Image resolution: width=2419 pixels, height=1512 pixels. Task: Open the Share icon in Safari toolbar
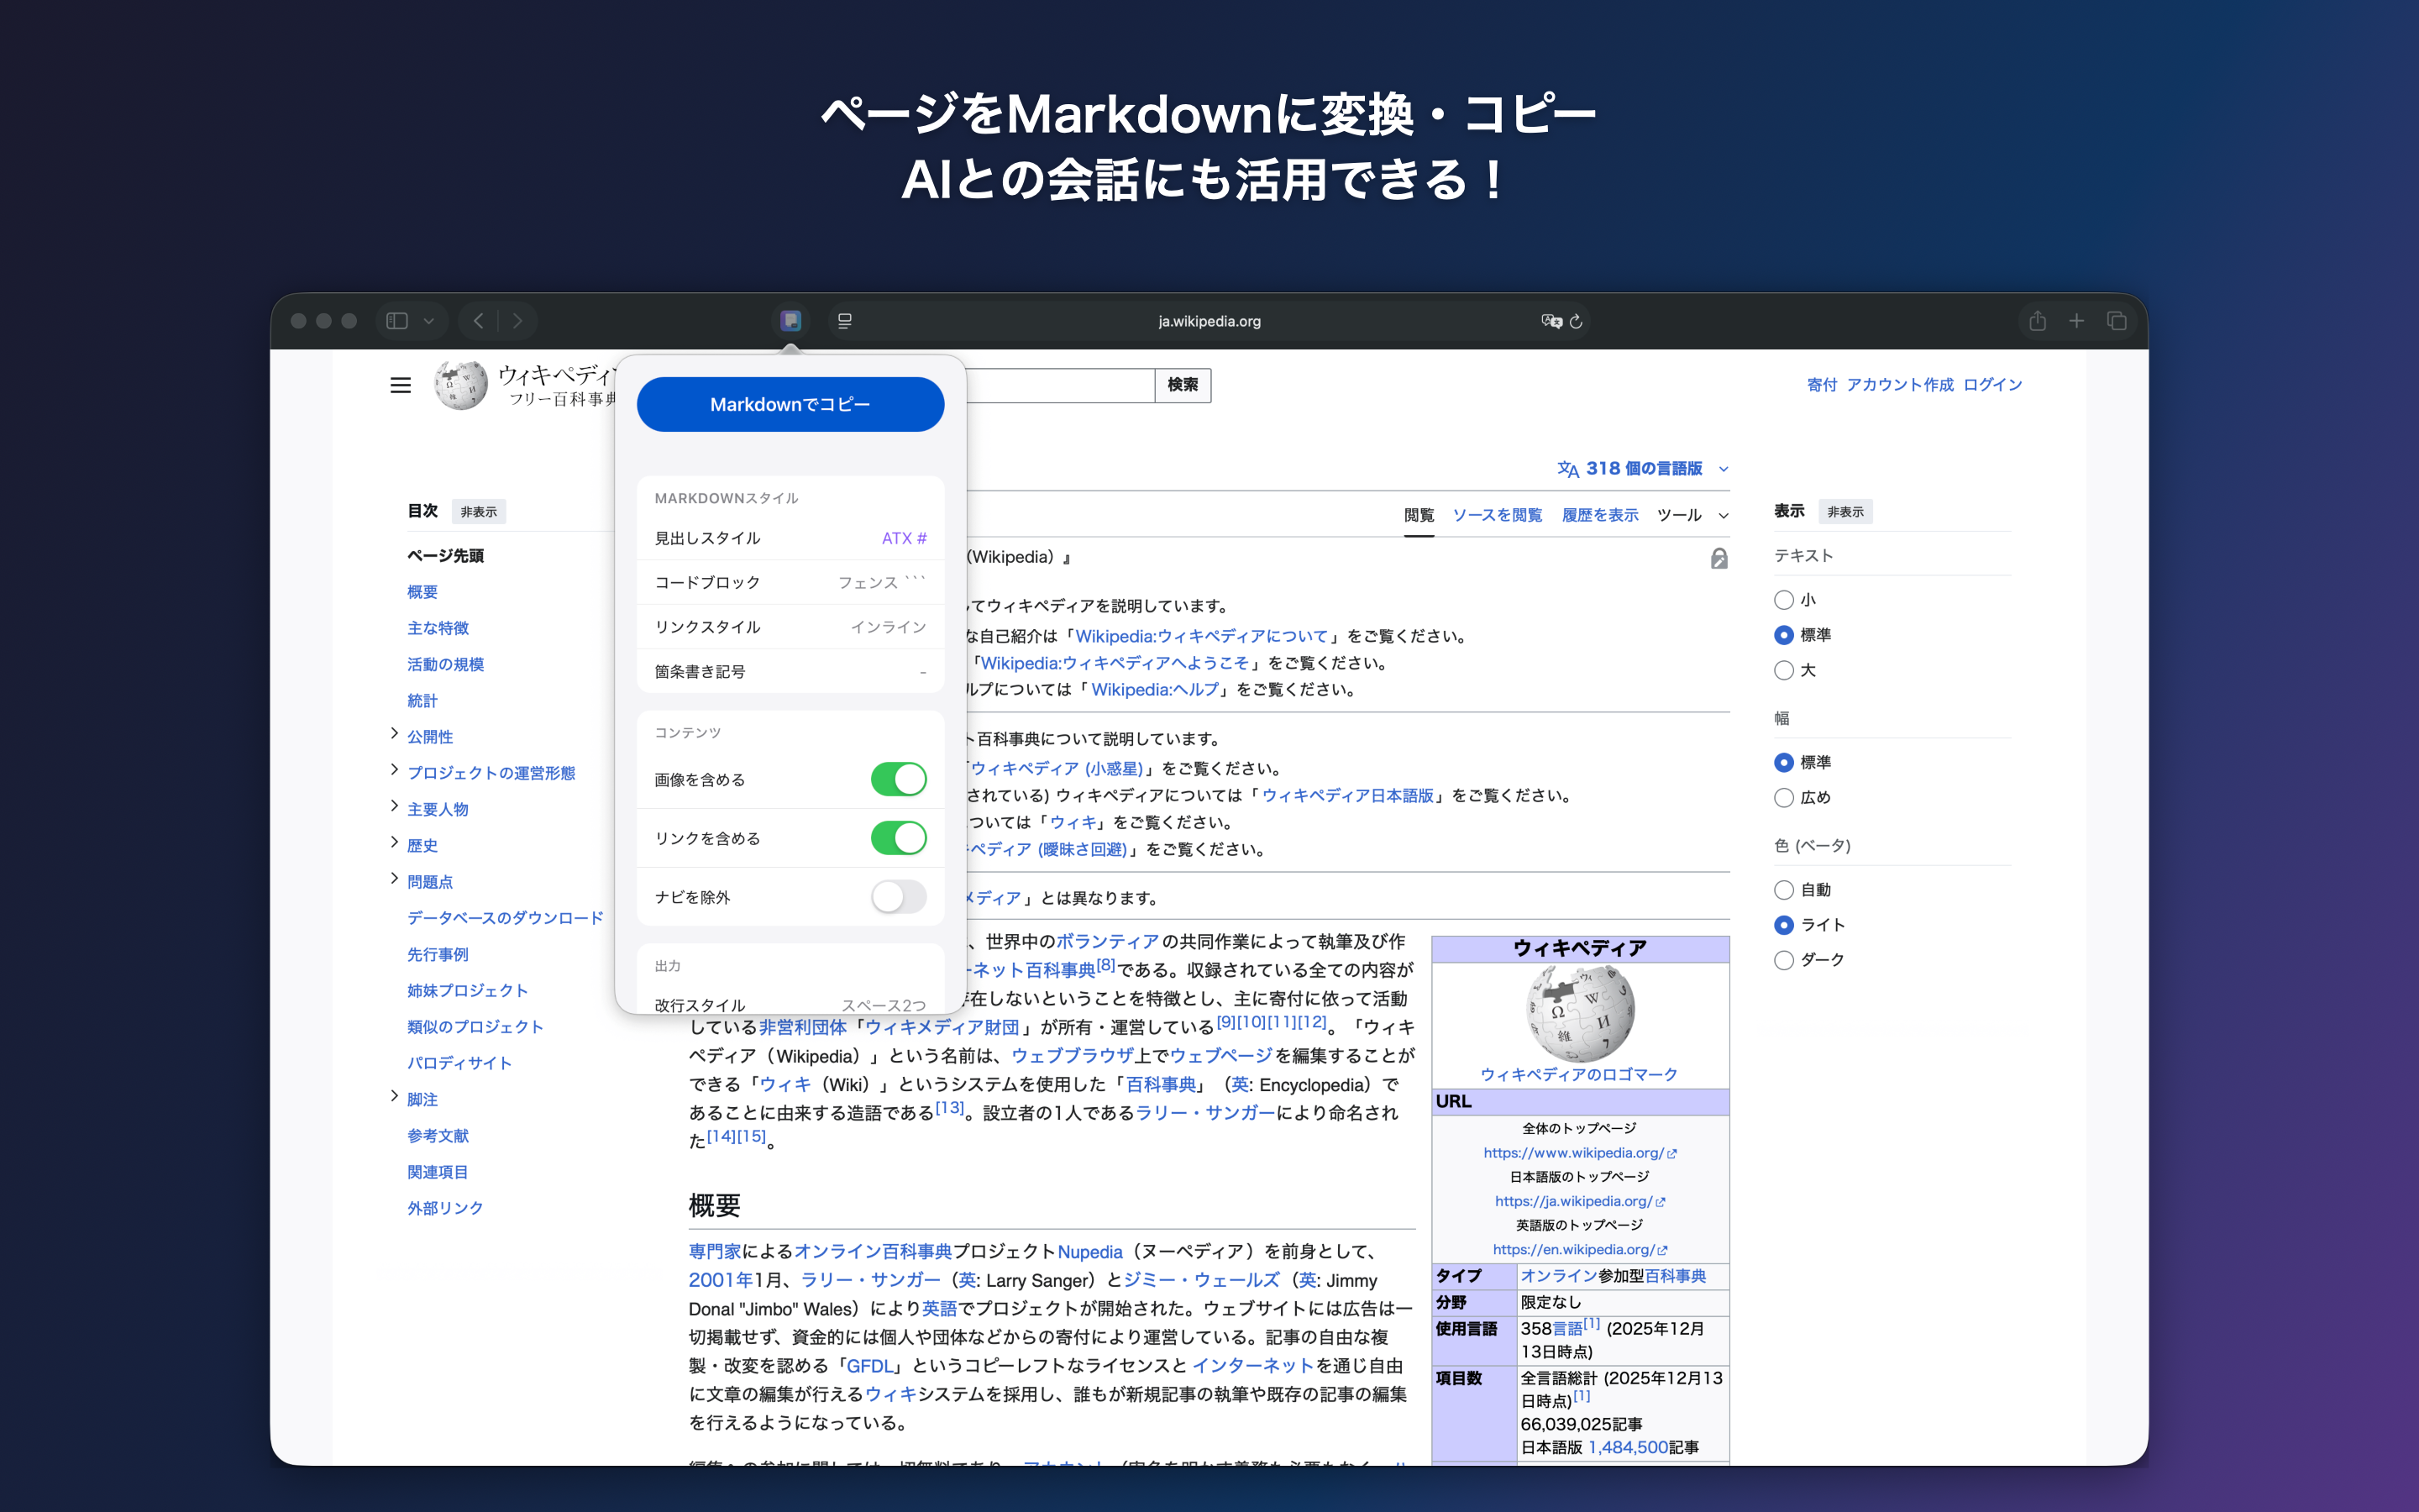click(x=2037, y=321)
